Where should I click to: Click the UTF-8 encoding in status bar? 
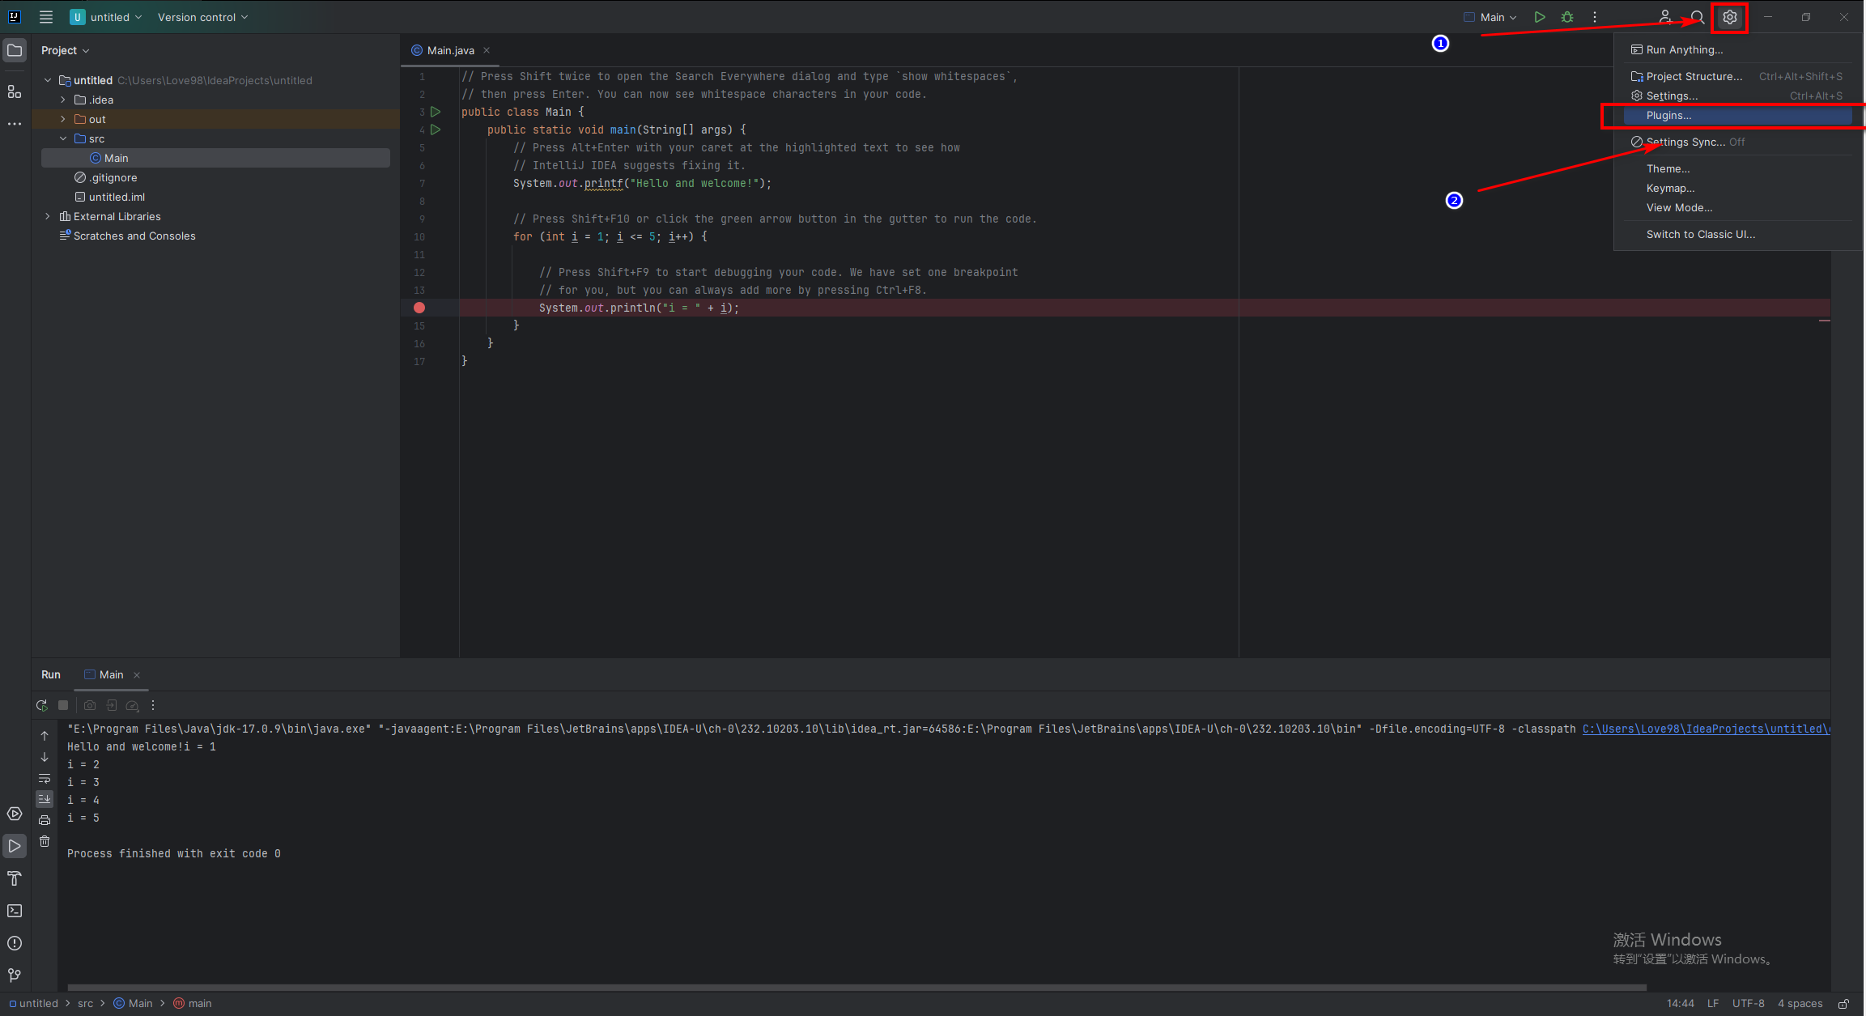(x=1748, y=1003)
